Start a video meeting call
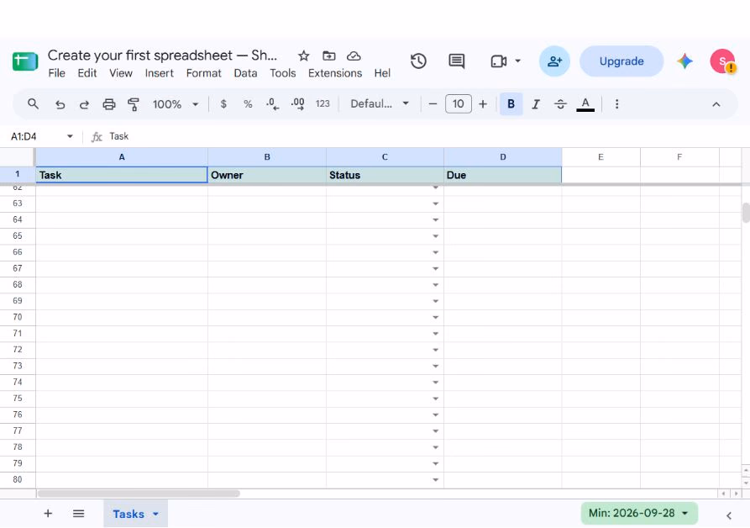750x528 pixels. (498, 61)
